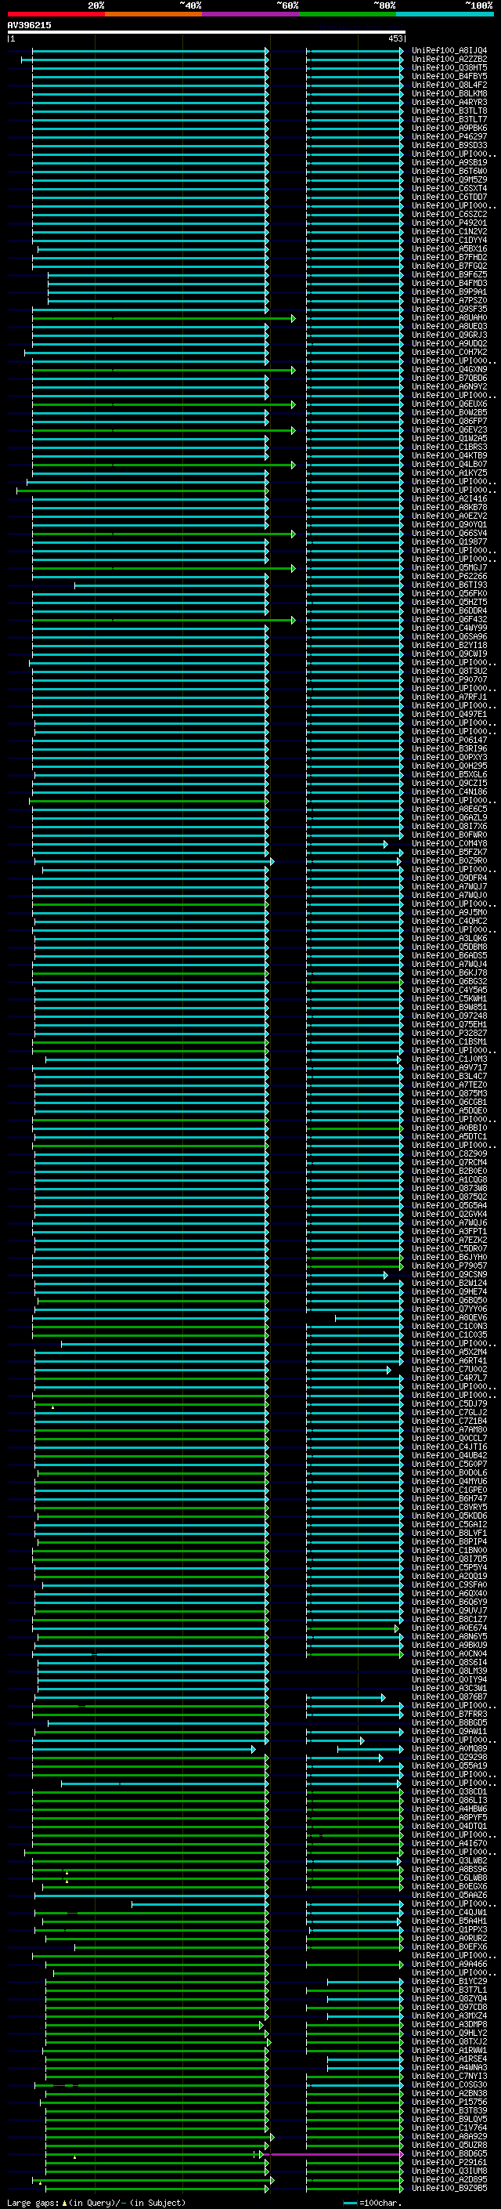Image resolution: width=501 pixels, height=2209 pixels.
Task: Select hit label UniRef100_B9P9A1
Action: pyautogui.click(x=449, y=292)
